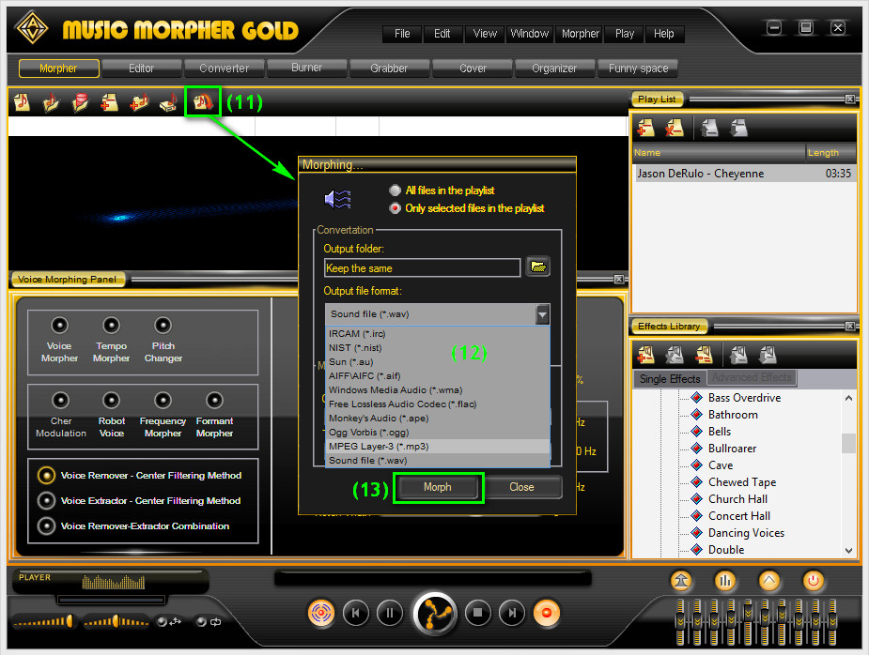
Task: Choose Ogg Vorbis (*.ogg) from list
Action: pos(437,433)
